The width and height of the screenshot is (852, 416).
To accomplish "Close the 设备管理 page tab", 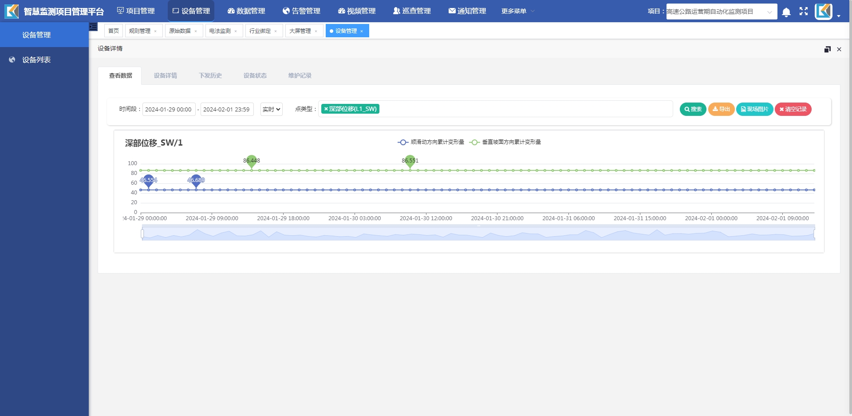I will 362,31.
